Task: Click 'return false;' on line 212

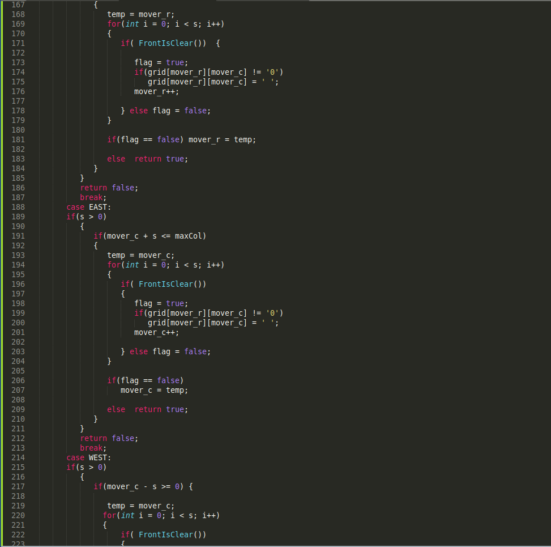Action: [x=109, y=438]
